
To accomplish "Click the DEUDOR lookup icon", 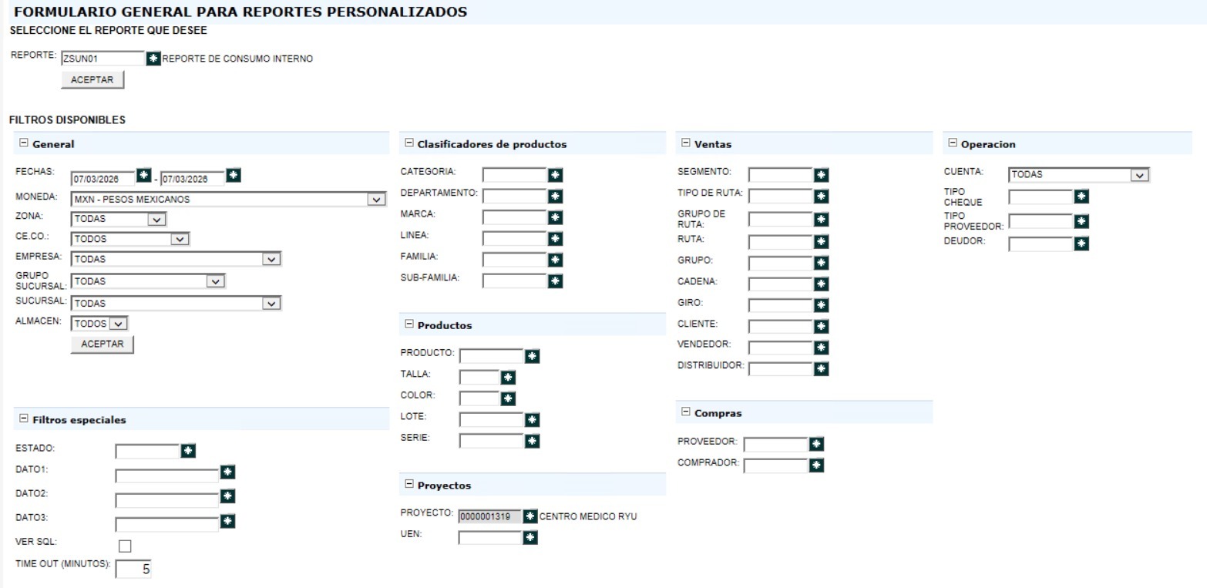I will 1081,244.
